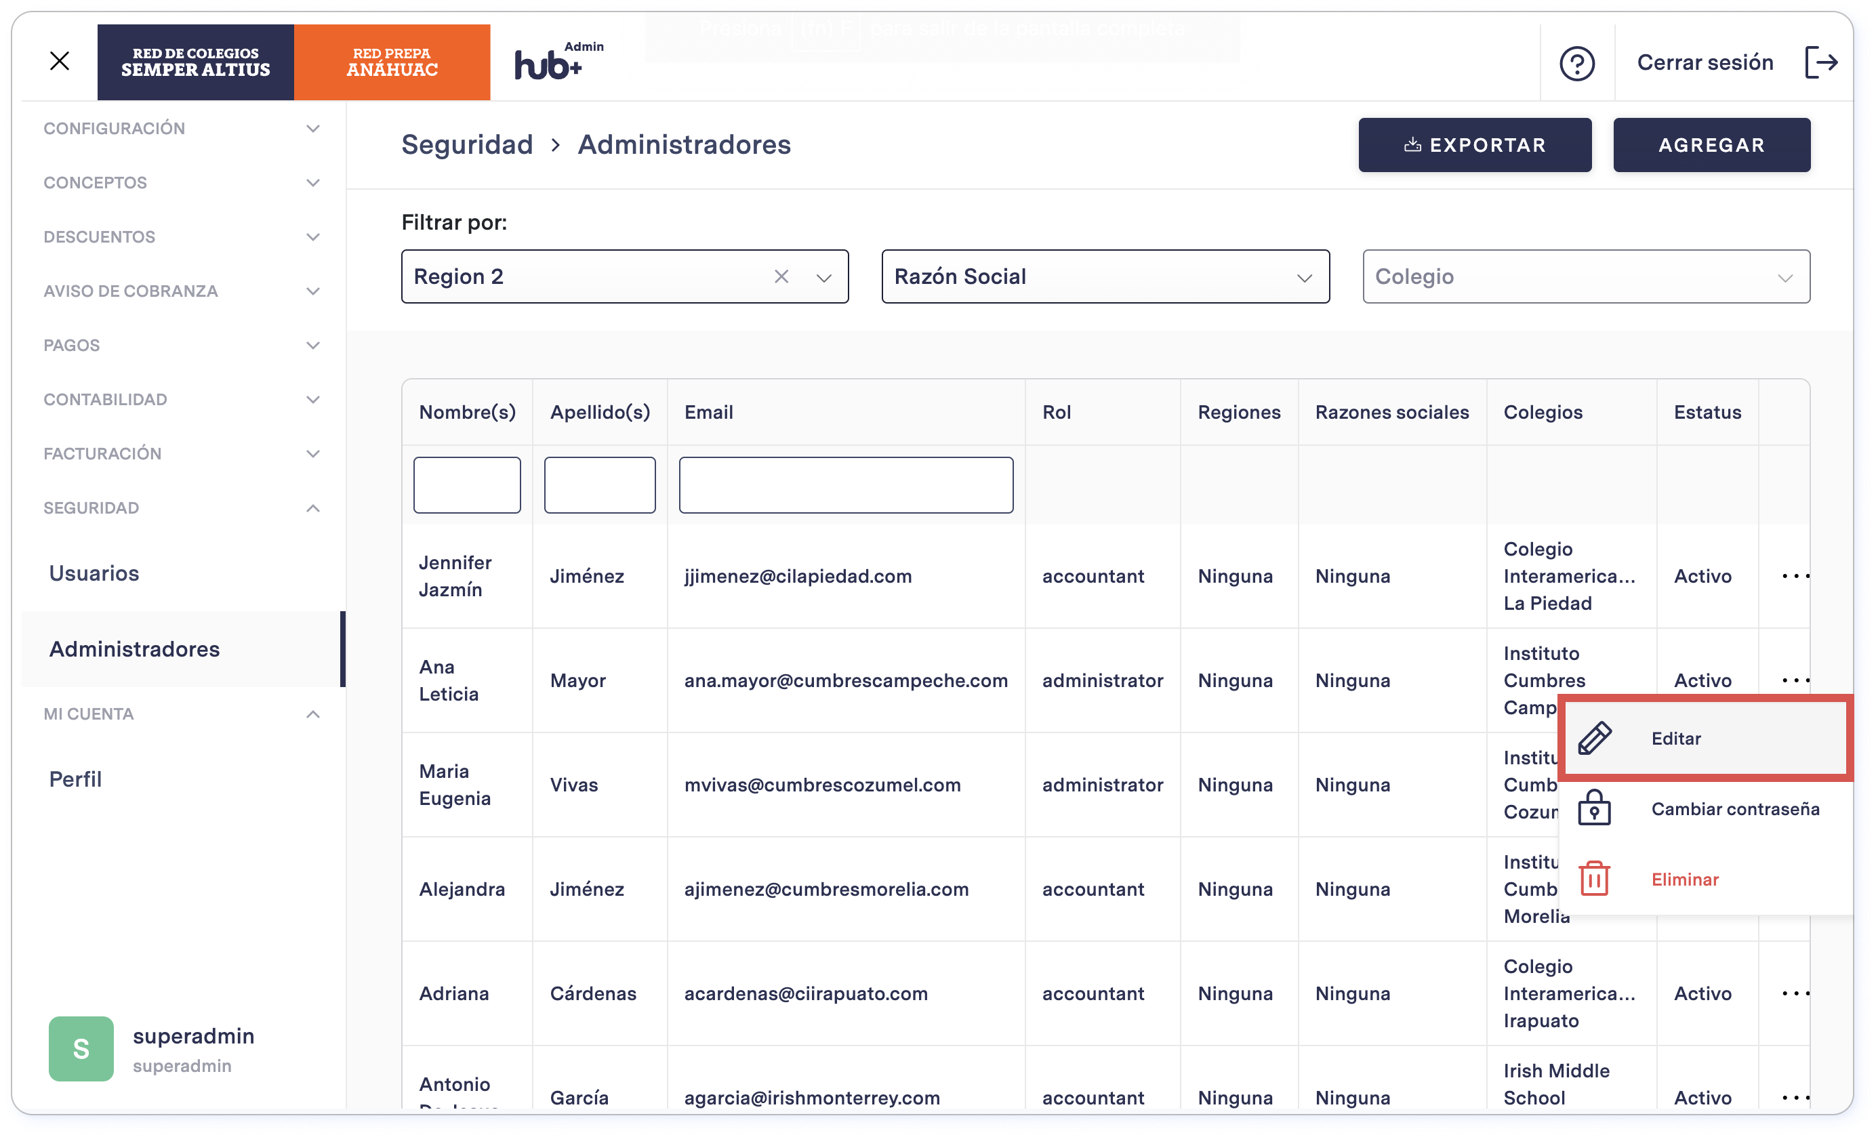Open the help question mark icon
Screen dimensions: 1876x1137
click(1577, 62)
